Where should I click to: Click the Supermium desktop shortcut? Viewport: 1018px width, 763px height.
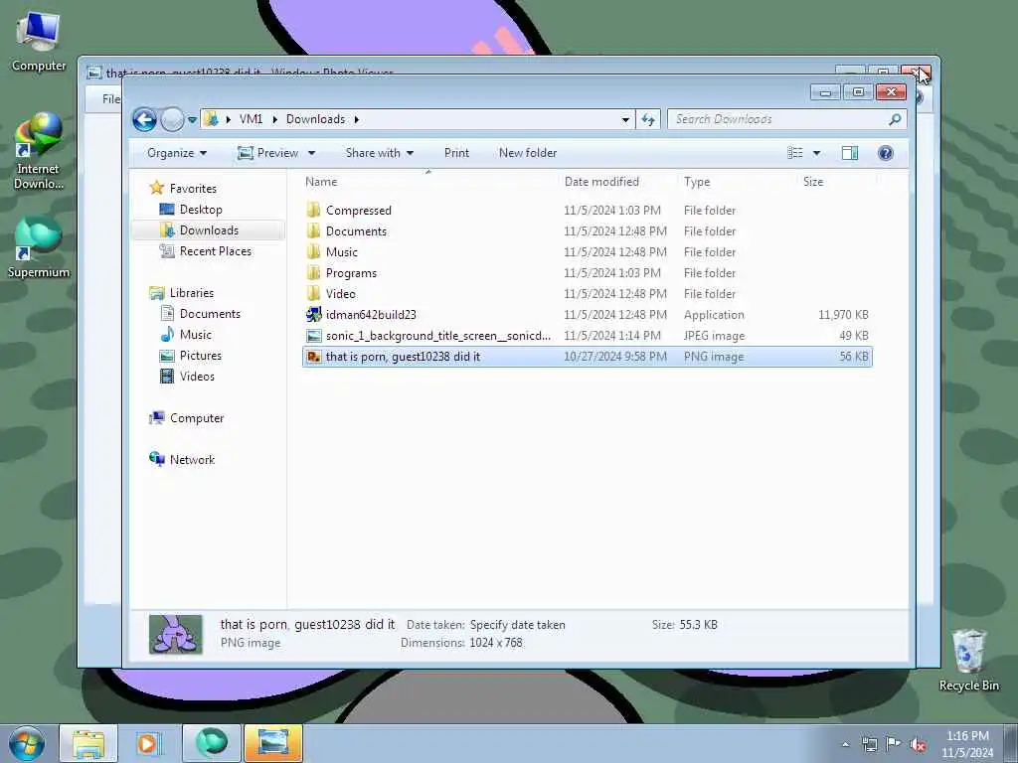pos(39,247)
